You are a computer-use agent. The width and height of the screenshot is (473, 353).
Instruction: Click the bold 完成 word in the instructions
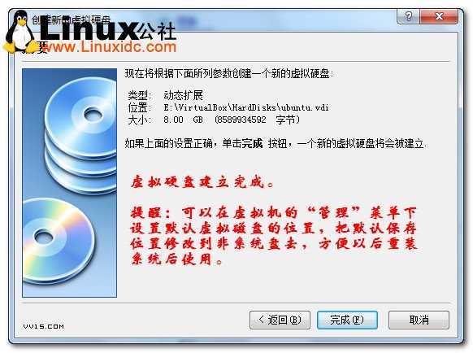pyautogui.click(x=252, y=143)
